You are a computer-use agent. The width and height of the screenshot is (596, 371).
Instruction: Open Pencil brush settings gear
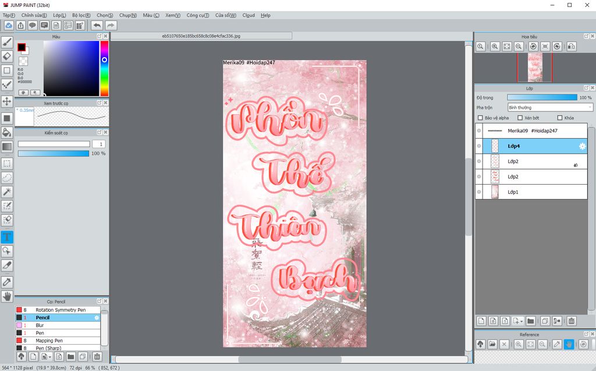97,317
